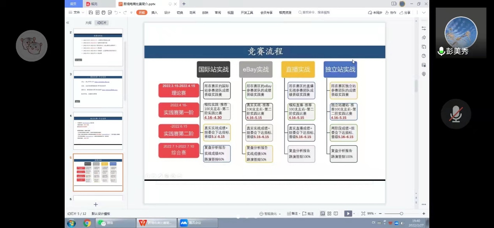Click the settings sliders icon in right sidebar
This screenshot has height=228, width=494.
(x=423, y=28)
